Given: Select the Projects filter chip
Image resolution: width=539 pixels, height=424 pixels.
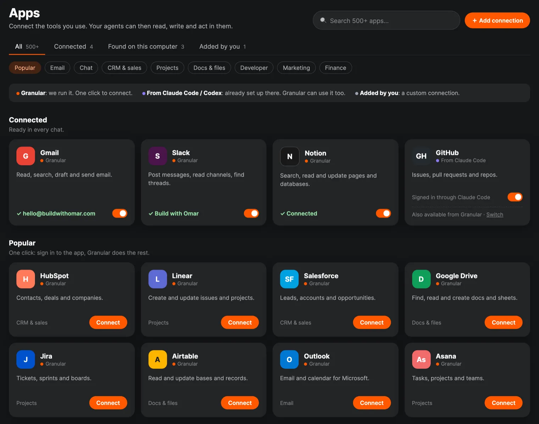Looking at the screenshot, I should [x=167, y=68].
